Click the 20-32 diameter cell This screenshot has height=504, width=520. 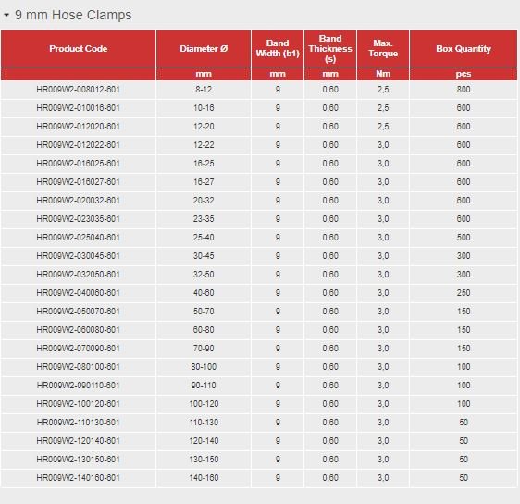(x=204, y=201)
